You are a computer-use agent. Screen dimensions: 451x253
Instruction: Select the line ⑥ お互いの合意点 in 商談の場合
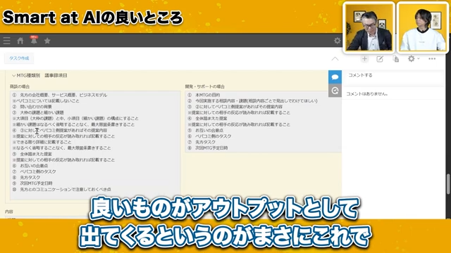click(30, 166)
